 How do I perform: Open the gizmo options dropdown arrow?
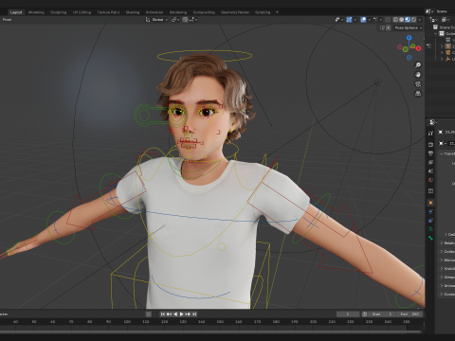355,20
